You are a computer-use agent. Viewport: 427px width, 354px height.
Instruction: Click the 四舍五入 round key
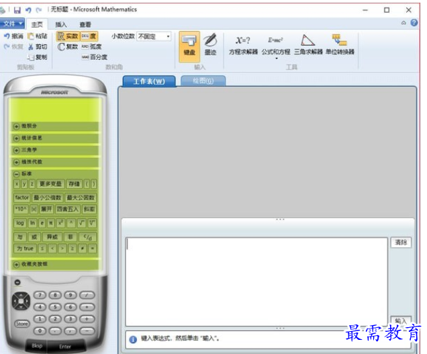pos(68,210)
